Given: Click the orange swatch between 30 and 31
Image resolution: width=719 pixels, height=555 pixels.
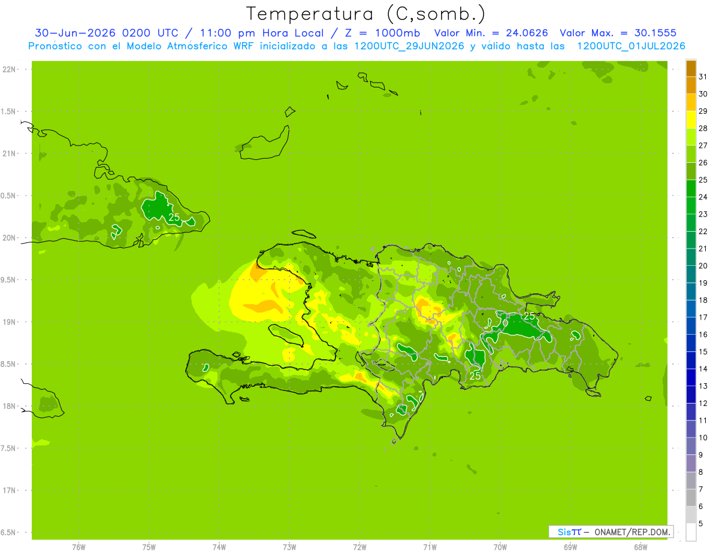Looking at the screenshot, I should pyautogui.click(x=691, y=85).
